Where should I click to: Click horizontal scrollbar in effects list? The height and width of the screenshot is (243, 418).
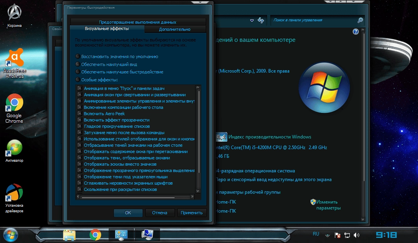point(127,197)
